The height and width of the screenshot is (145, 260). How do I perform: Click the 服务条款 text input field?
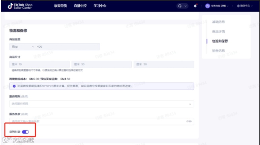101,122
